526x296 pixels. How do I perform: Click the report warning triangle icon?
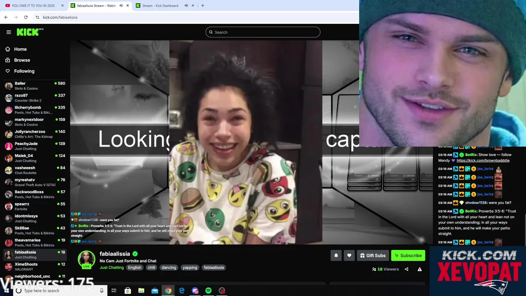[420, 269]
